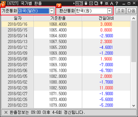
Task: Select the 미국(달러) combo box field
Action: point(36,11)
